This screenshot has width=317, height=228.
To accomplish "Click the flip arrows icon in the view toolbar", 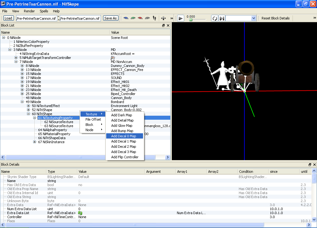I will 163,18.
